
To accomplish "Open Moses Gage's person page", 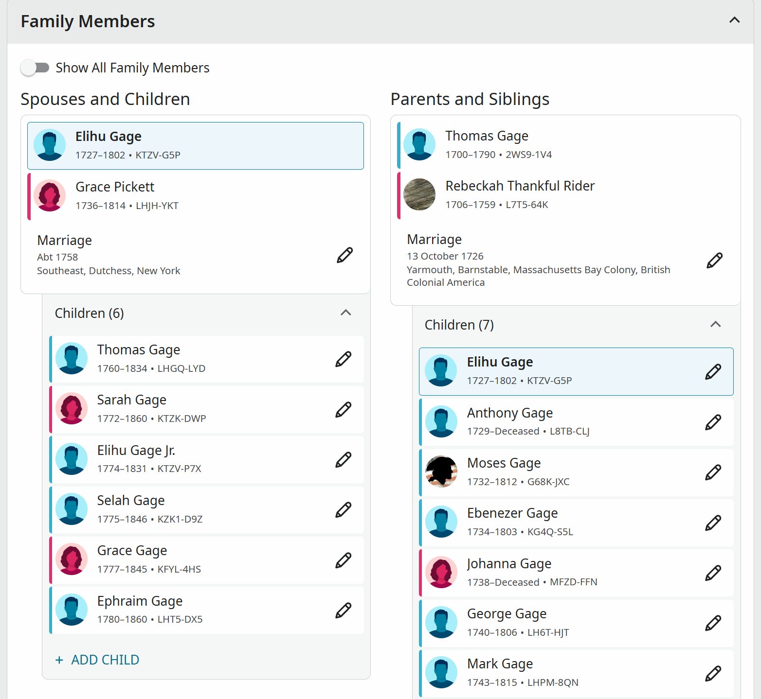I will [504, 463].
